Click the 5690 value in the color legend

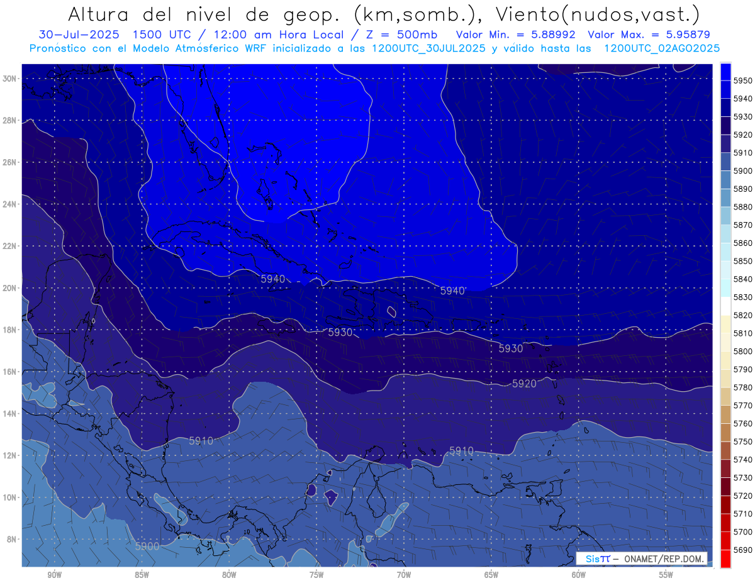coord(743,550)
